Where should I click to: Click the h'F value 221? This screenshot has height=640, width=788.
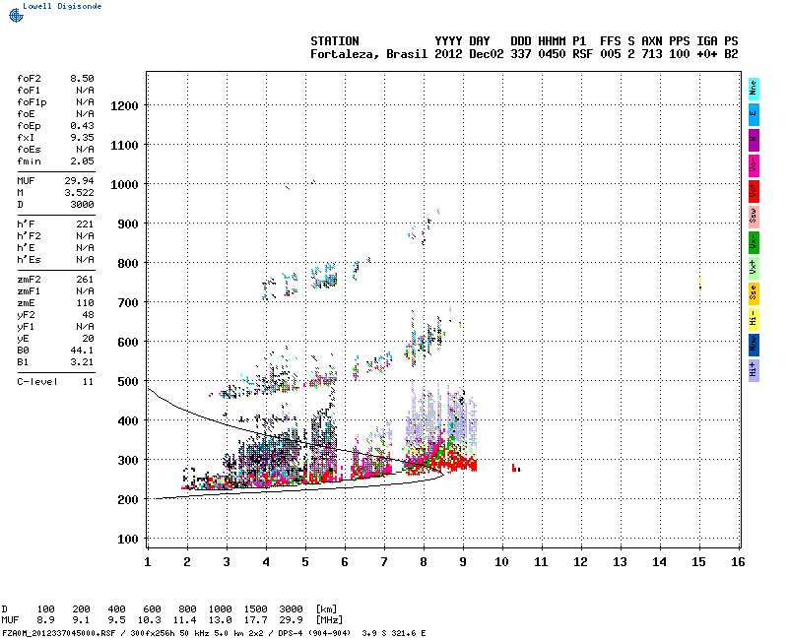(x=85, y=224)
